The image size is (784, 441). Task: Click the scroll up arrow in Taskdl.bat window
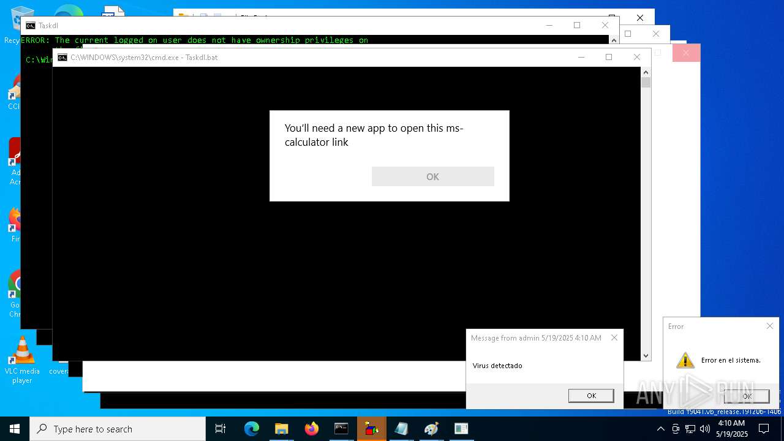646,72
